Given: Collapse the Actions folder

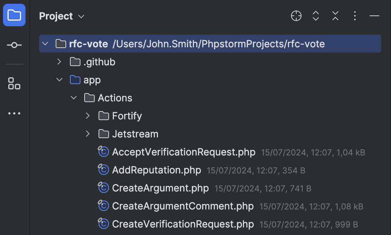Looking at the screenshot, I should (74, 98).
